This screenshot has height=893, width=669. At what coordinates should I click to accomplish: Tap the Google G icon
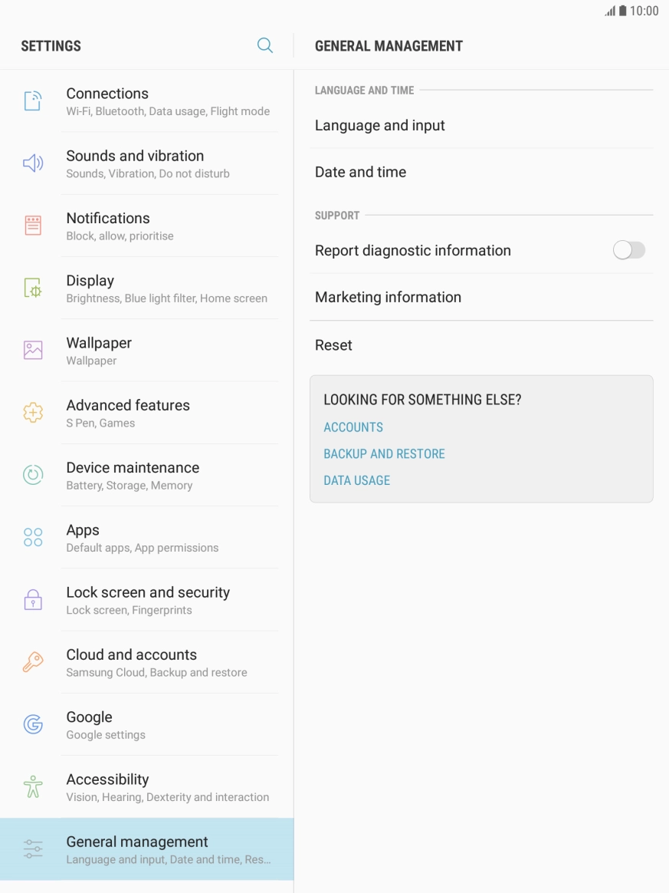click(33, 724)
